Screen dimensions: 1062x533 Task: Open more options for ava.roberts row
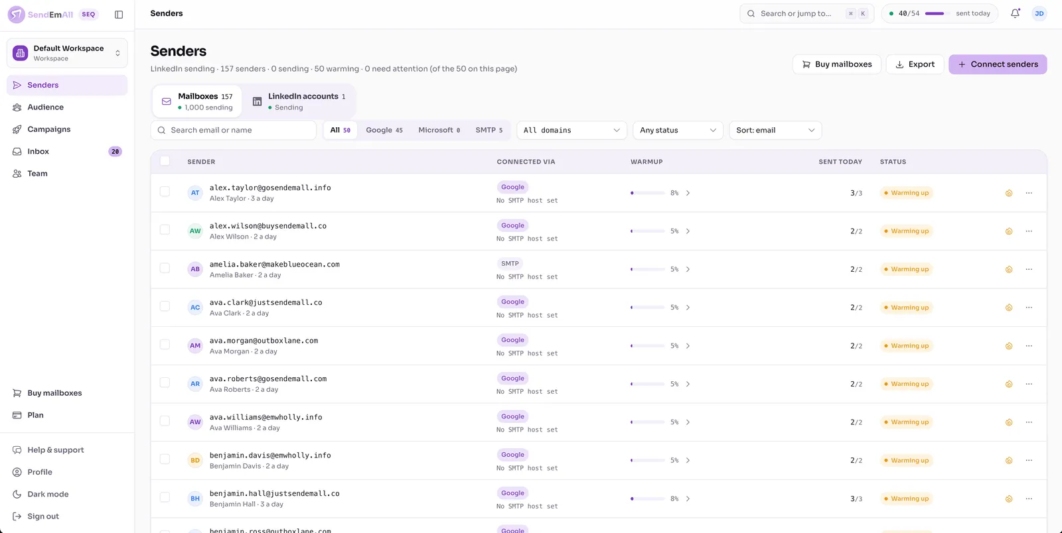coord(1029,384)
